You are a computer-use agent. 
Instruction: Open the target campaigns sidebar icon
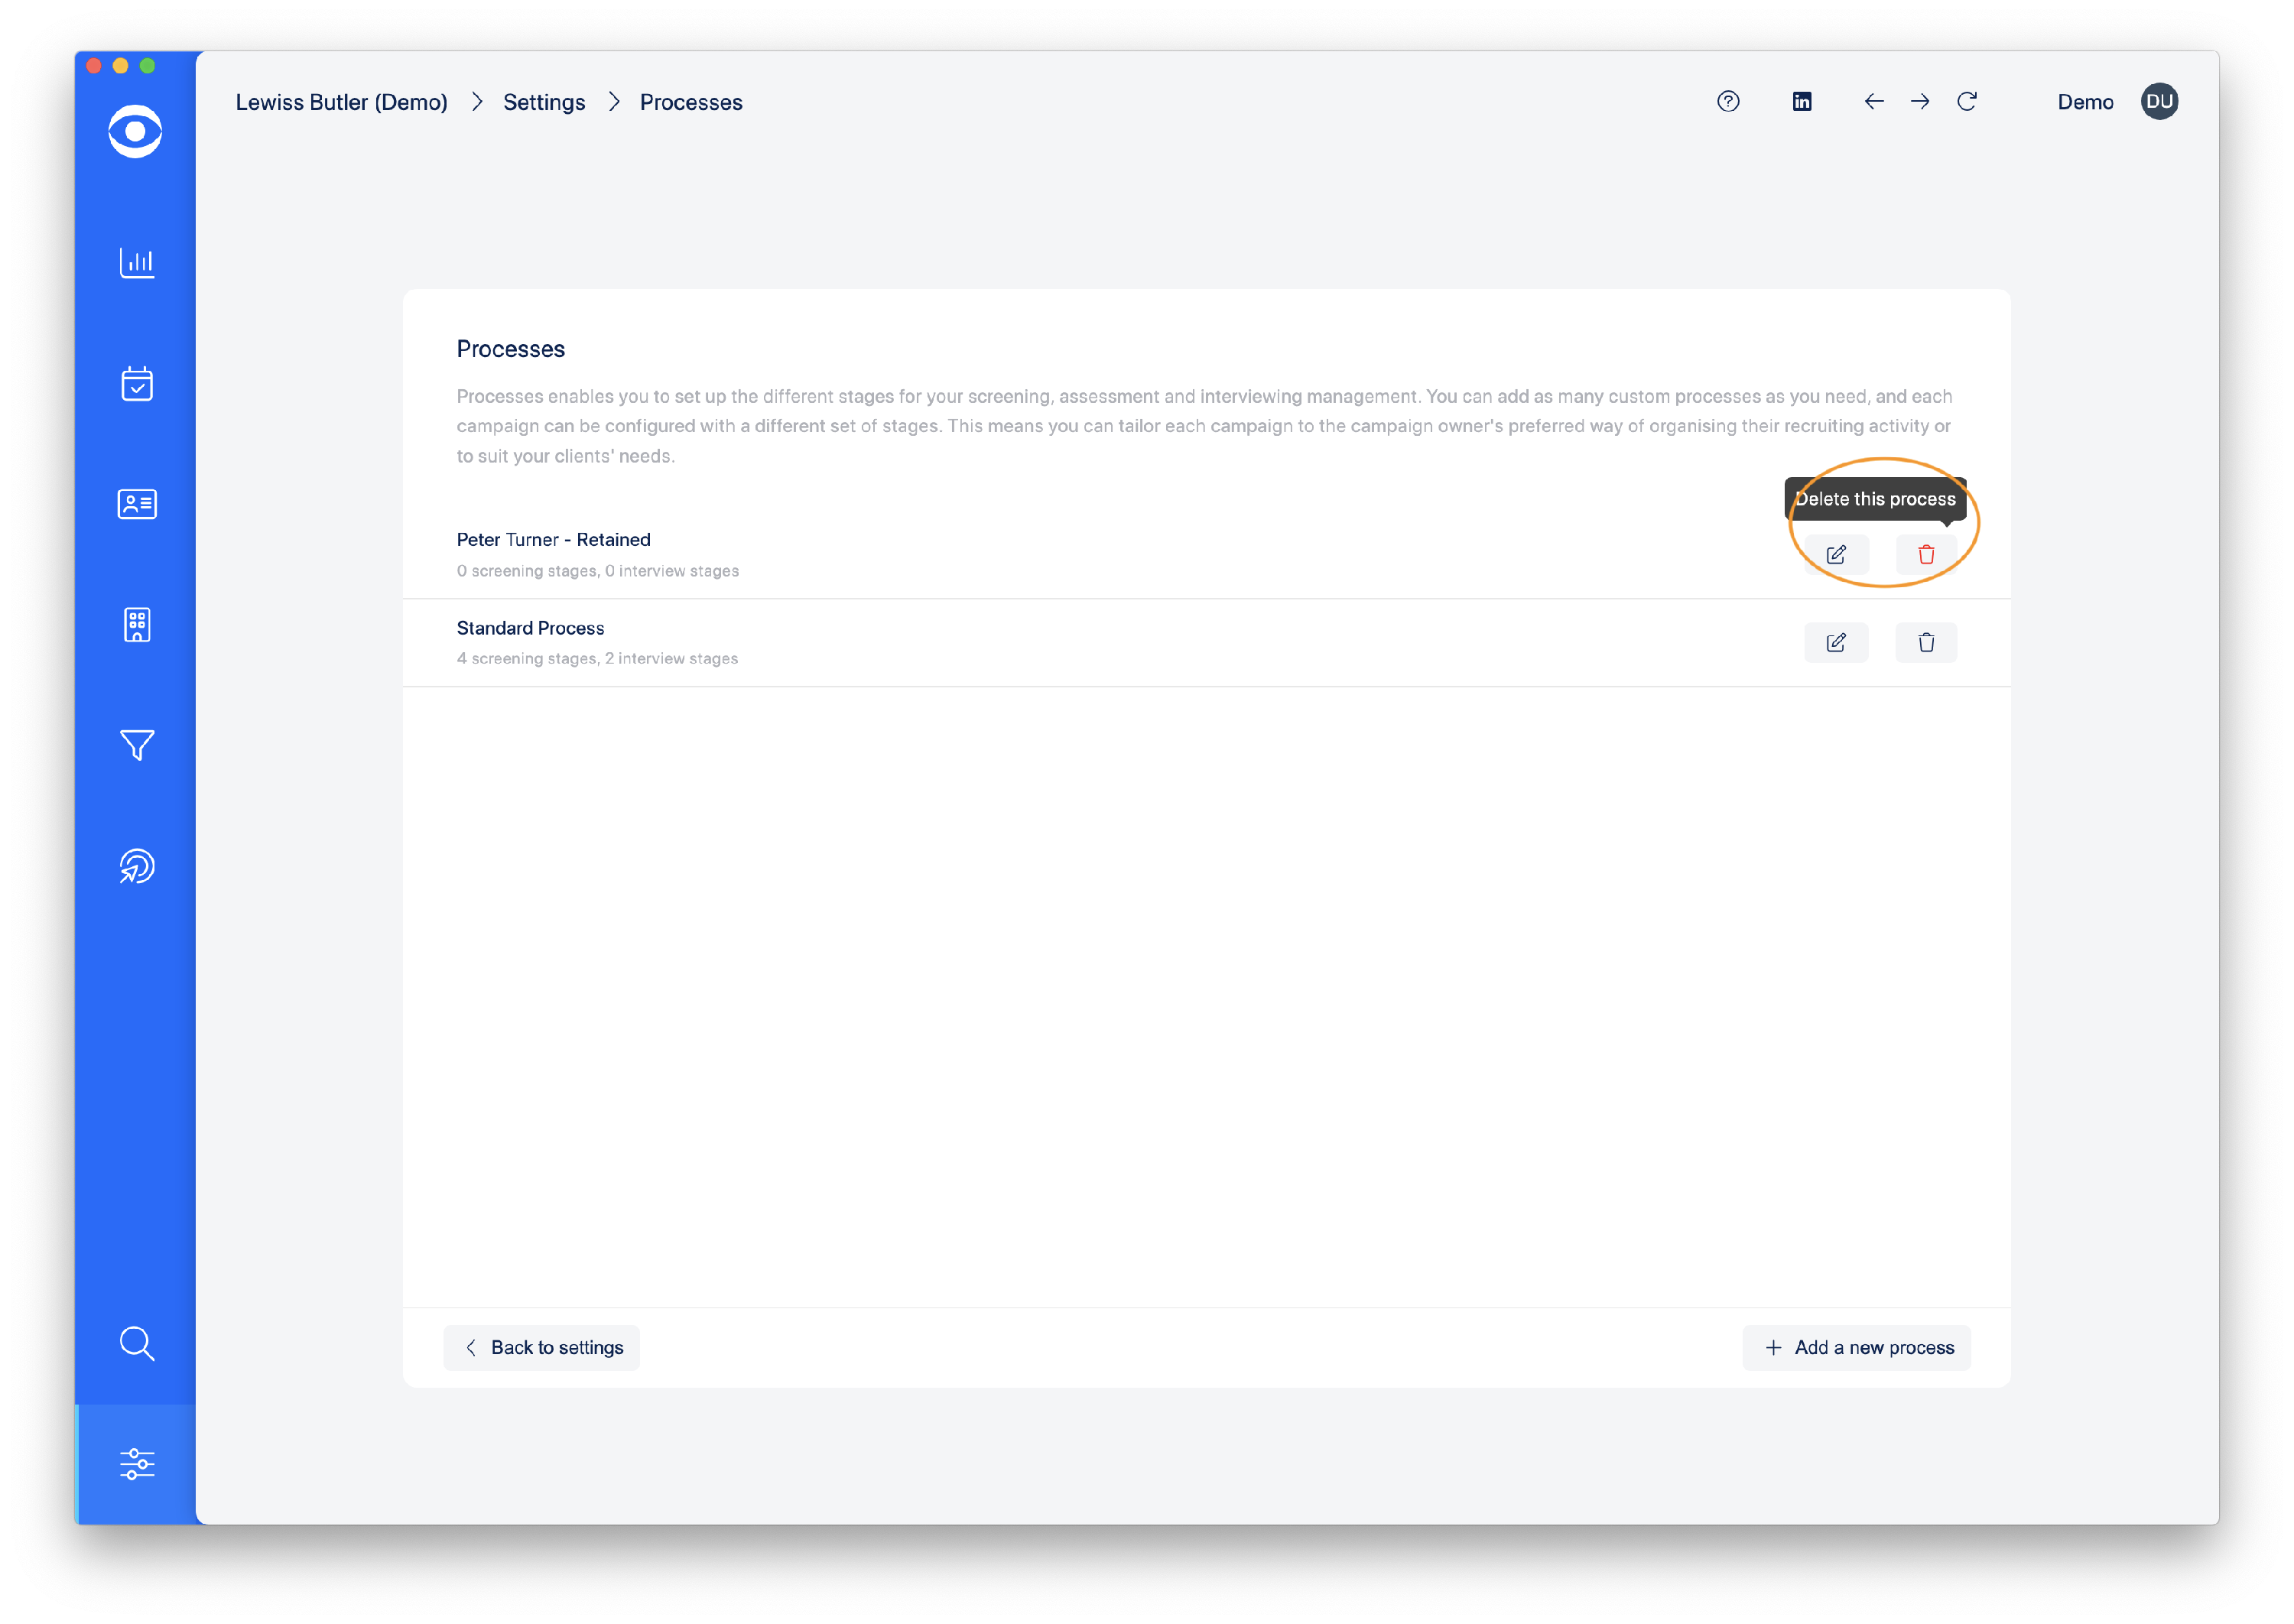(137, 866)
